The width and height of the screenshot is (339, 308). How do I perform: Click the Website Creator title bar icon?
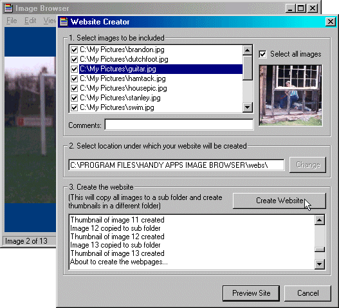[x=64, y=22]
